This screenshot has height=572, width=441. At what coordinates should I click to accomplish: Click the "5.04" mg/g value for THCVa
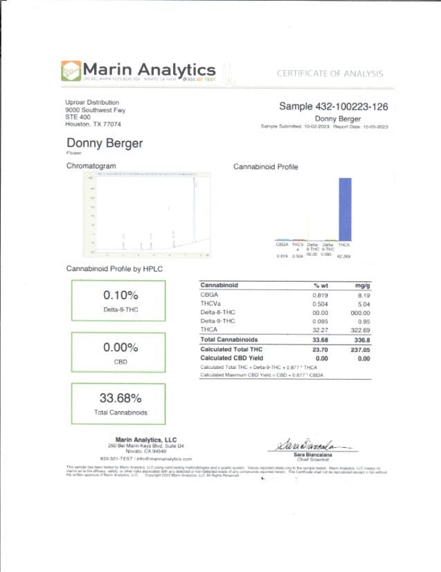(x=363, y=304)
